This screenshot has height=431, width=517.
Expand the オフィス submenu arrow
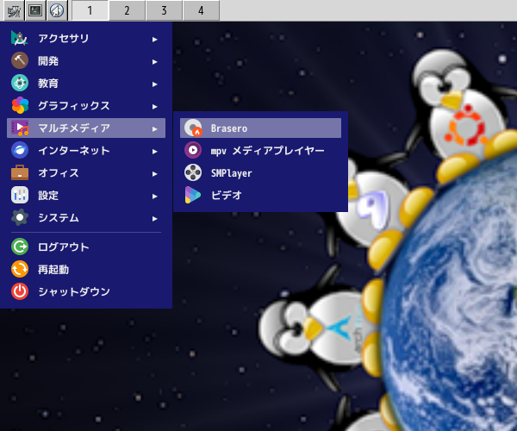coord(154,174)
